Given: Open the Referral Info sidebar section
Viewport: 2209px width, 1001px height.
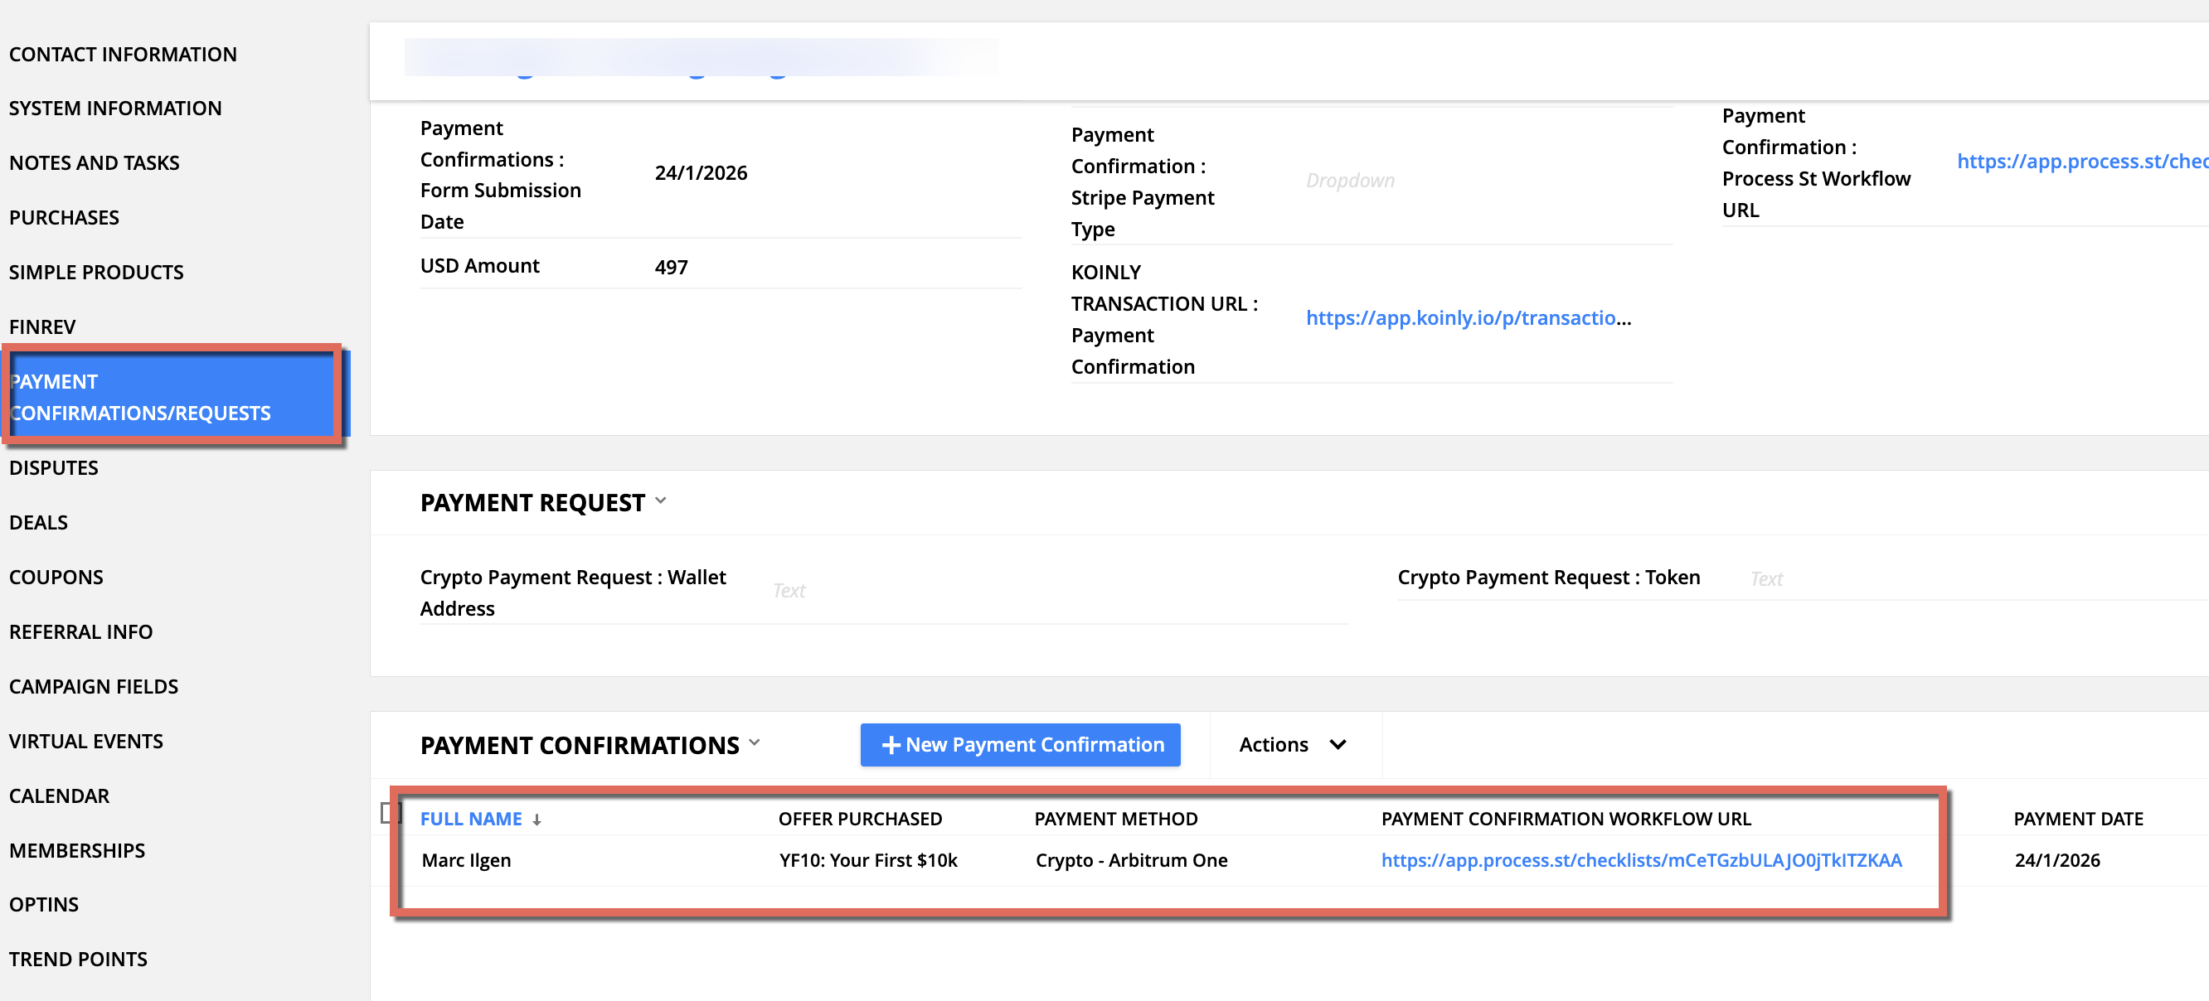Looking at the screenshot, I should 80,631.
